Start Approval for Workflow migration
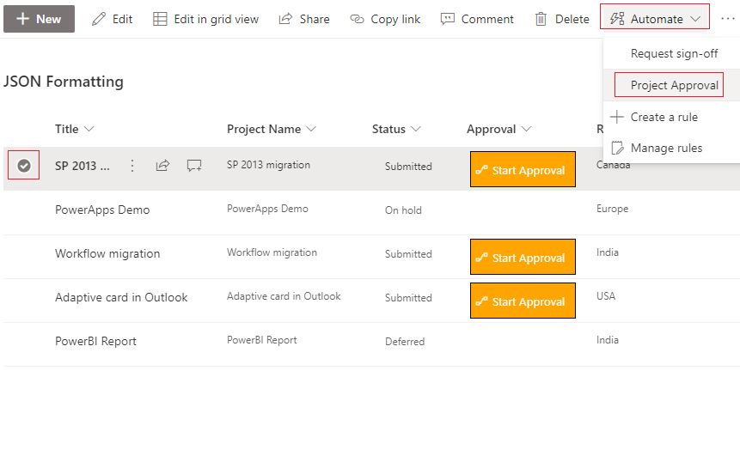This screenshot has width=740, height=468. (523, 257)
